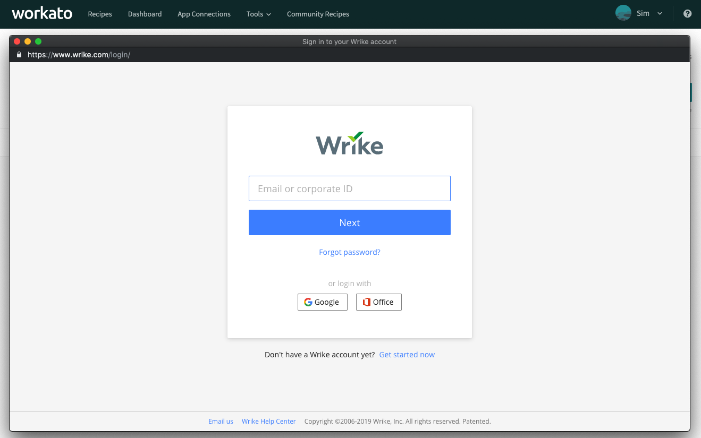The image size is (701, 438).
Task: Open App Connections from the navigation bar
Action: (204, 14)
